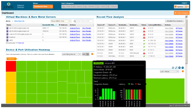Click the Add Widgets button
This screenshot has height=108, width=191.
pyautogui.click(x=182, y=13)
